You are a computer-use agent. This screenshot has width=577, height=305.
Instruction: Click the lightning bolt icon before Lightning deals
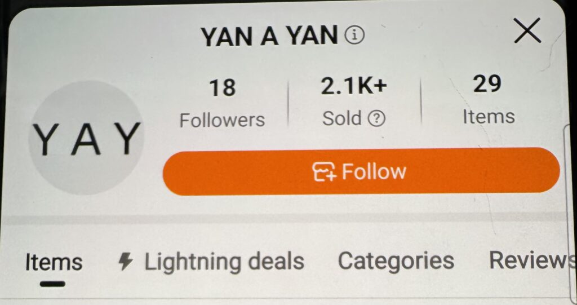pyautogui.click(x=126, y=262)
